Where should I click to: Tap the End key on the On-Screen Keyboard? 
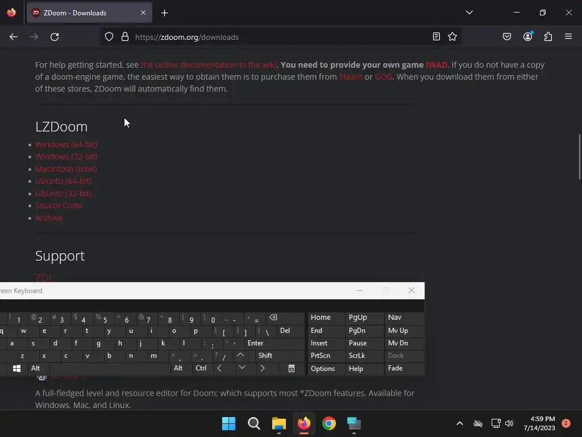pyautogui.click(x=327, y=331)
